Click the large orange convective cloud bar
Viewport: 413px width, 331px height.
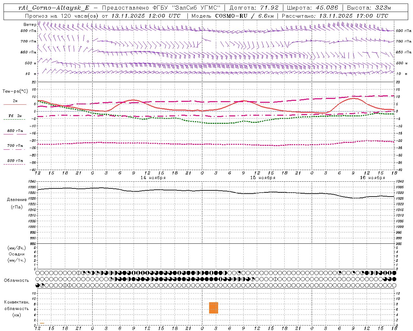(x=214, y=308)
